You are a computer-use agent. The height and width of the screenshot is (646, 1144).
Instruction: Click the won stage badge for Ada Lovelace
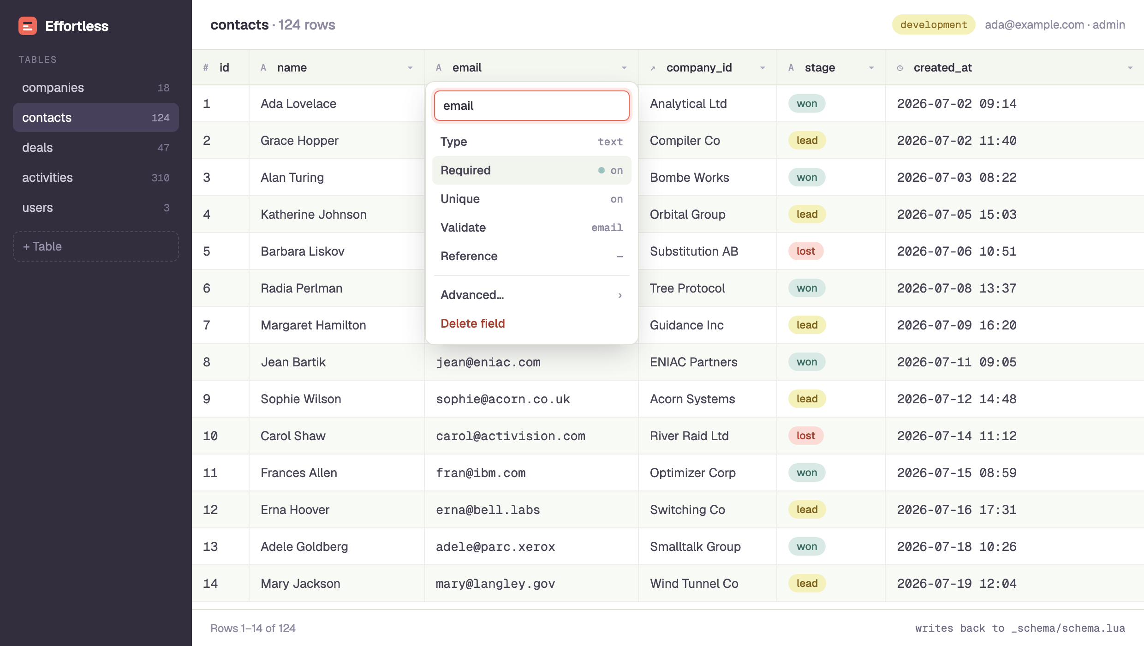pos(807,103)
